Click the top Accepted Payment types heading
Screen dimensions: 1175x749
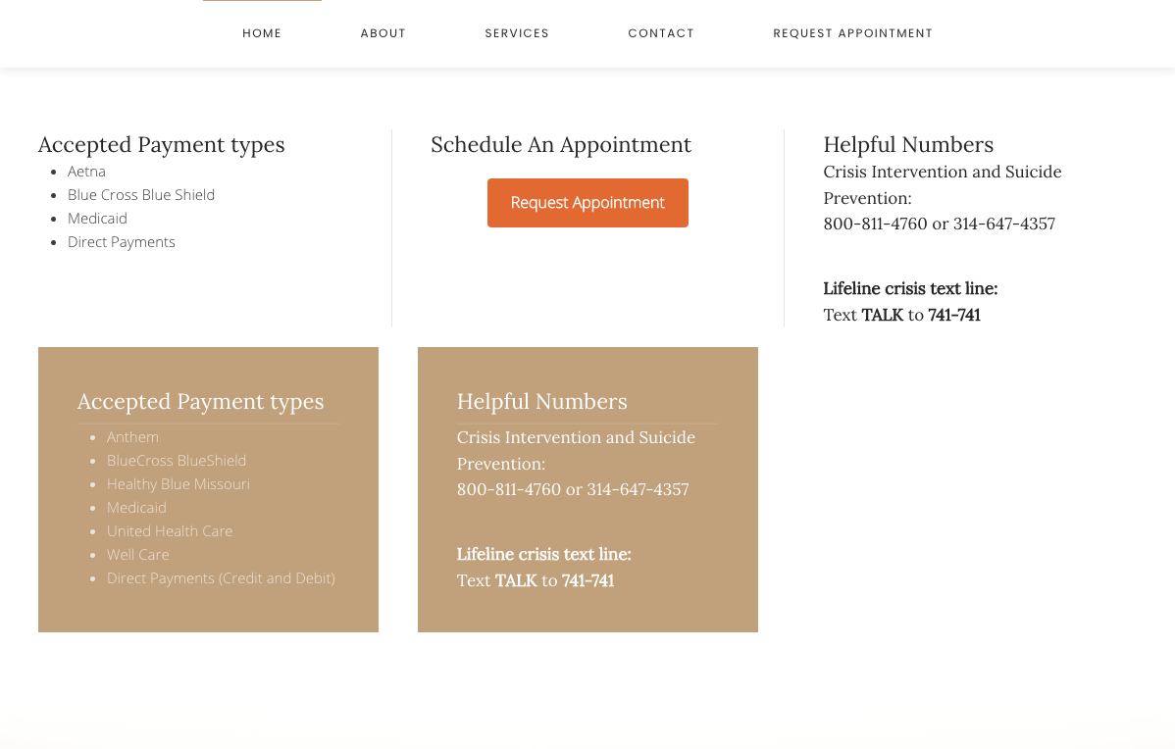[161, 144]
